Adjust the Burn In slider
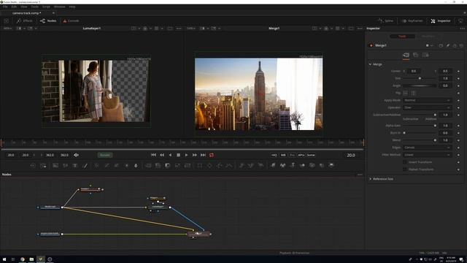This screenshot has width=467, height=263. pos(420,133)
